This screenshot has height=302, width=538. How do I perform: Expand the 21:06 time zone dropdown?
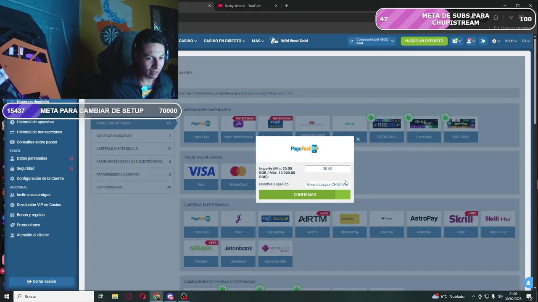tap(511, 41)
